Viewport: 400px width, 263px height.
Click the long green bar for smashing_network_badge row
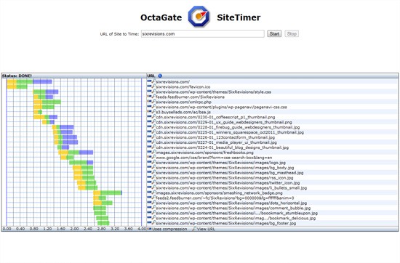[x=111, y=193]
